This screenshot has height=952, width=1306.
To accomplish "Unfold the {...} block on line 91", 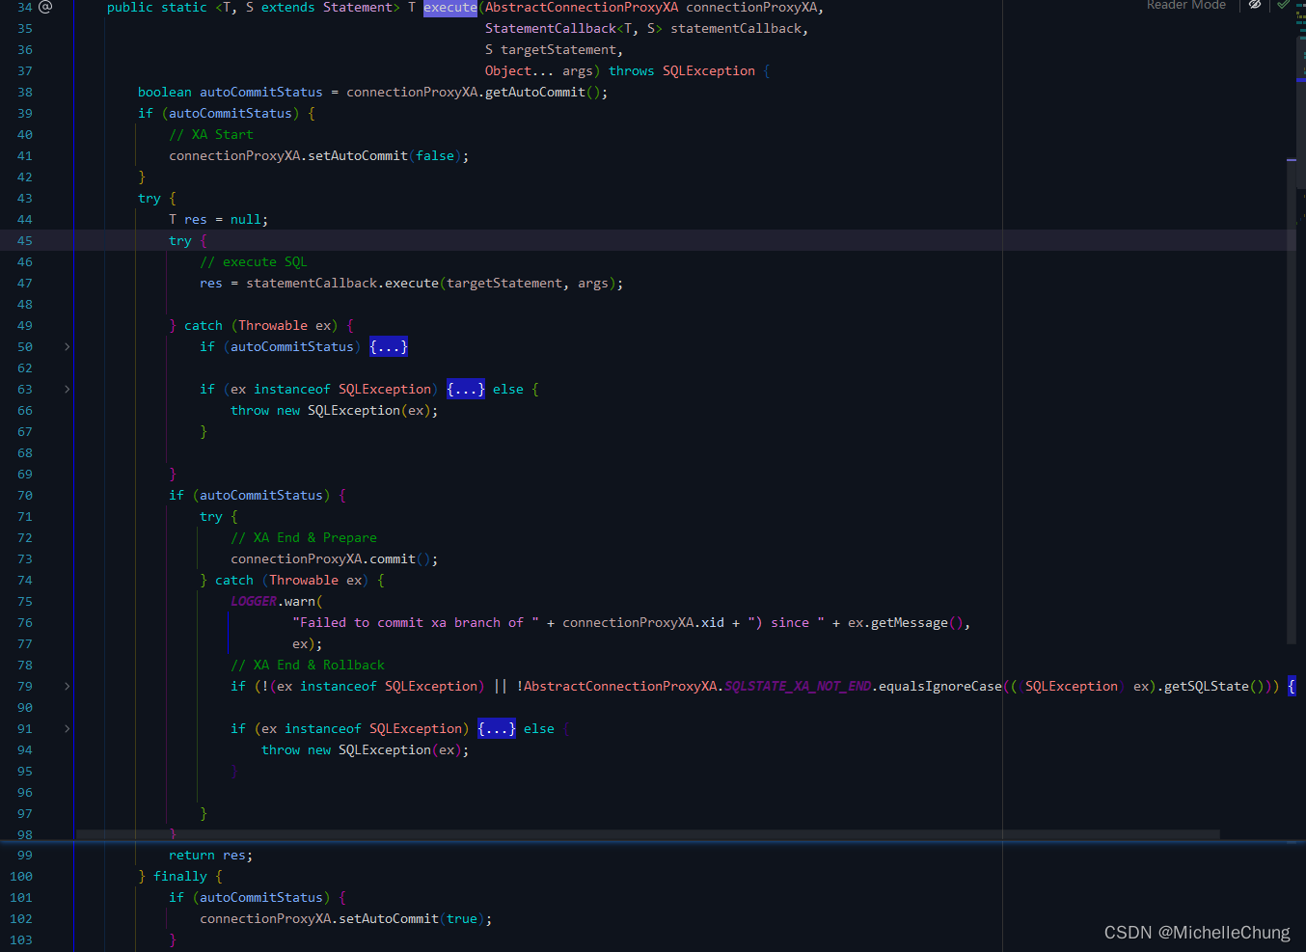I will click(497, 728).
